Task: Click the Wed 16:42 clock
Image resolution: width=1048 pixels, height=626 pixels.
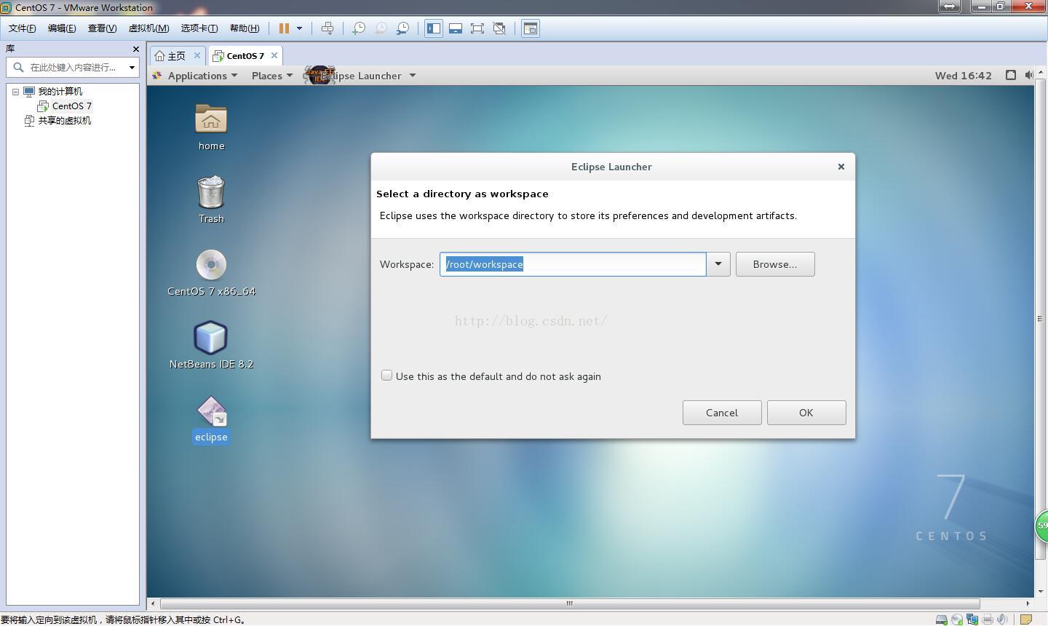Action: tap(963, 76)
